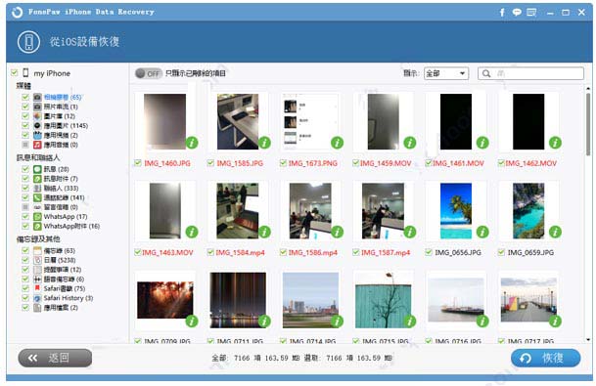Uncheck the IMG_1463.MOV checkbox
The image size is (596, 386).
point(138,252)
